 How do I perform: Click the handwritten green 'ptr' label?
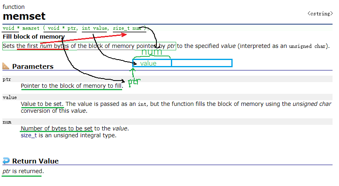pos(134,82)
